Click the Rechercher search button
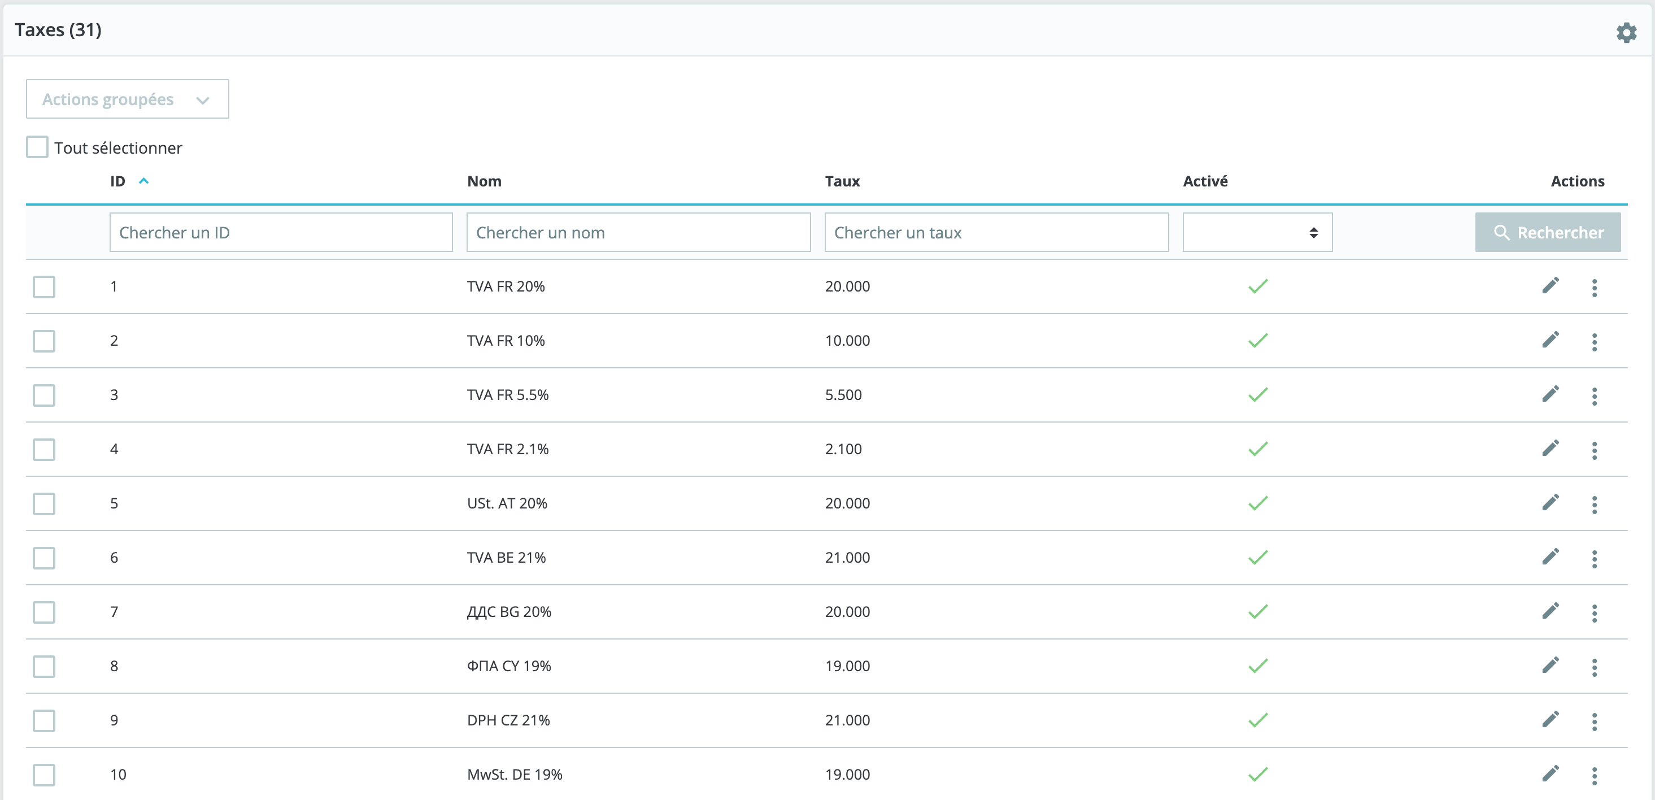The height and width of the screenshot is (800, 1655). click(1548, 232)
